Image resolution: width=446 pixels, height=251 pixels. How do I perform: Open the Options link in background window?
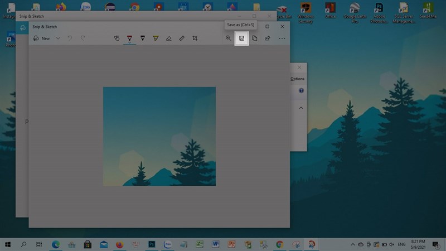(298, 79)
